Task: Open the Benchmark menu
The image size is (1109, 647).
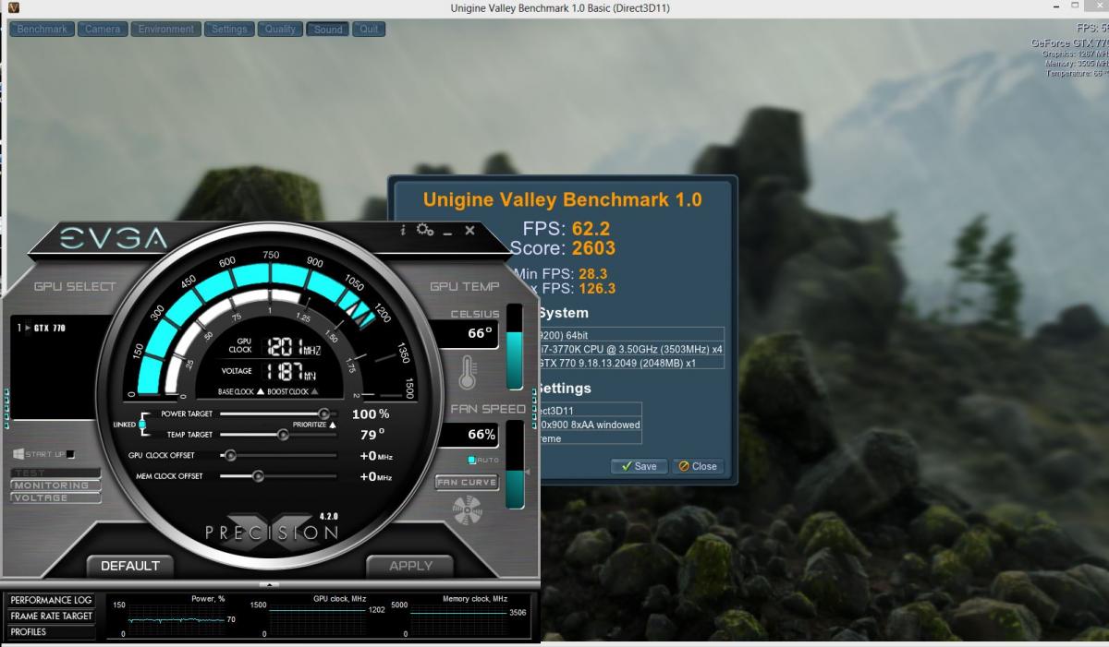Action: click(42, 29)
